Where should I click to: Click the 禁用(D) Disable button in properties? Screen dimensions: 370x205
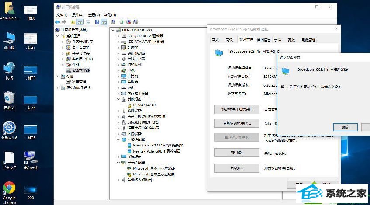point(237,153)
